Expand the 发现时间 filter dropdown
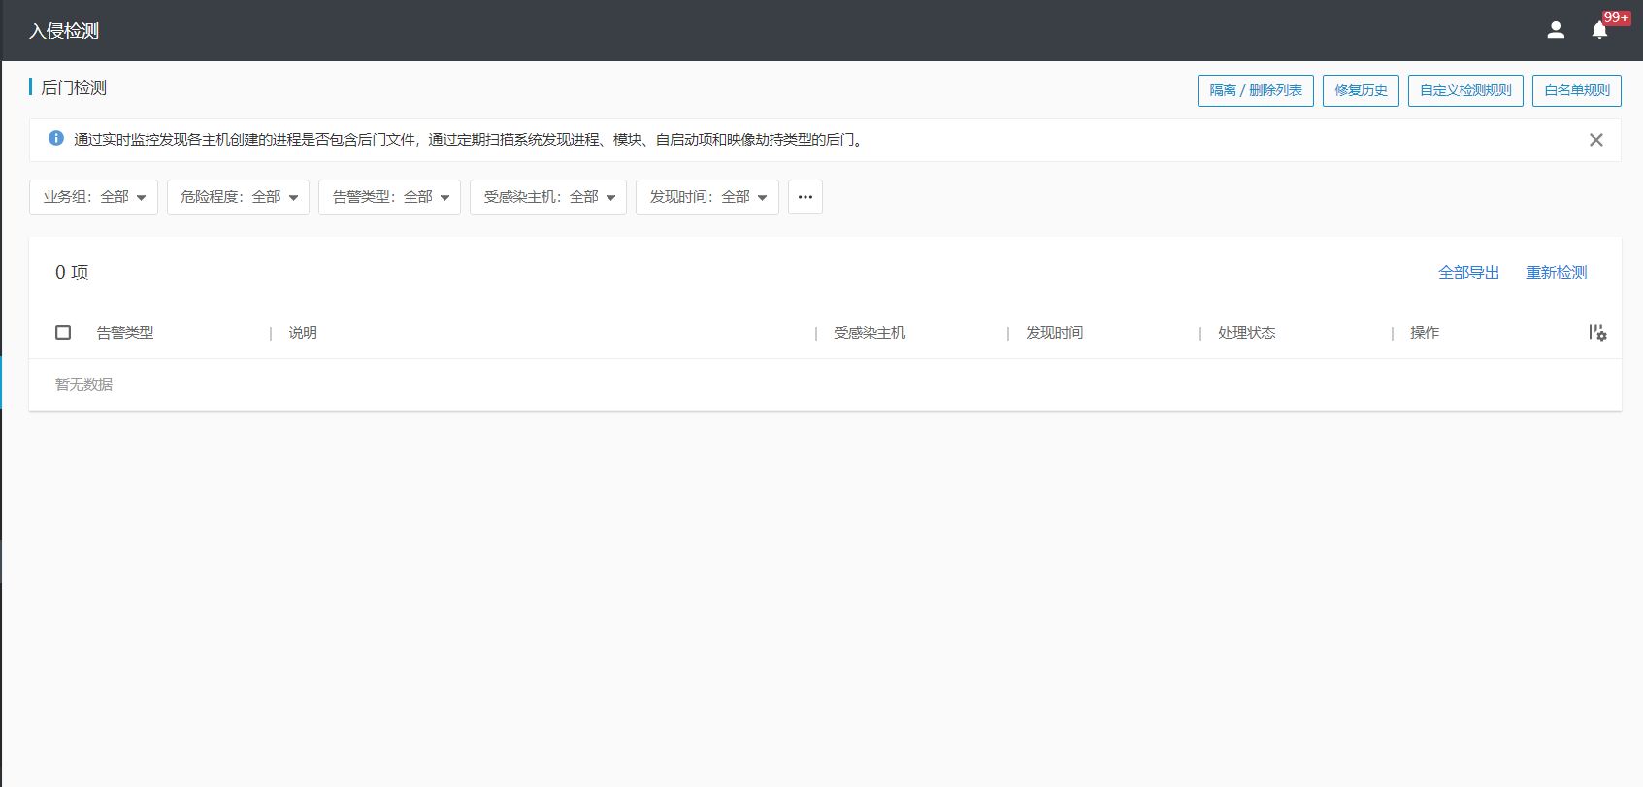Viewport: 1643px width, 787px height. pos(707,197)
